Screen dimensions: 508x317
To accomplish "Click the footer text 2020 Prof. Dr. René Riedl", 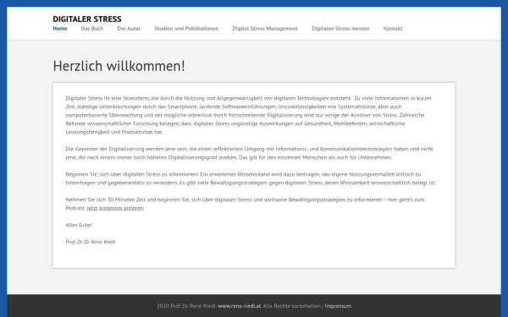I will (x=186, y=306).
